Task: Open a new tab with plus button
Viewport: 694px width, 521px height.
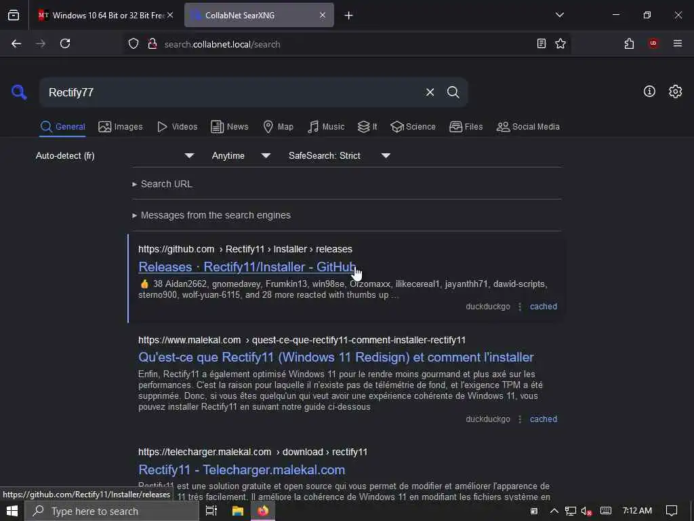Action: pos(348,16)
